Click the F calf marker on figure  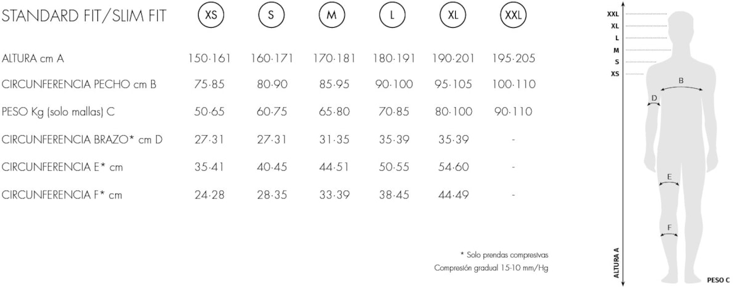point(669,231)
